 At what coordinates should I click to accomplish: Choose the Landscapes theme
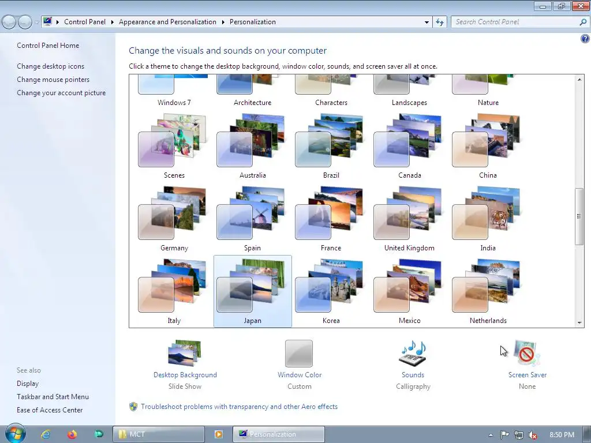click(x=409, y=92)
